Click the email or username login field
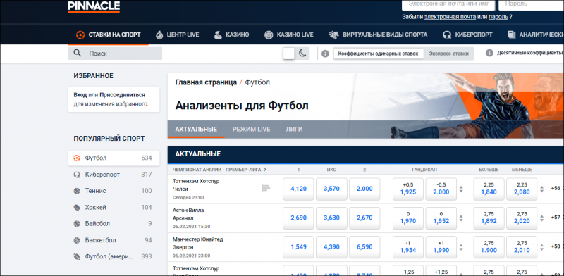564x276 pixels. [x=448, y=4]
